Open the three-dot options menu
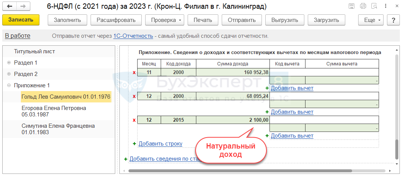Image resolution: width=401 pixels, height=175 pixels. pyautogui.click(x=385, y=6)
